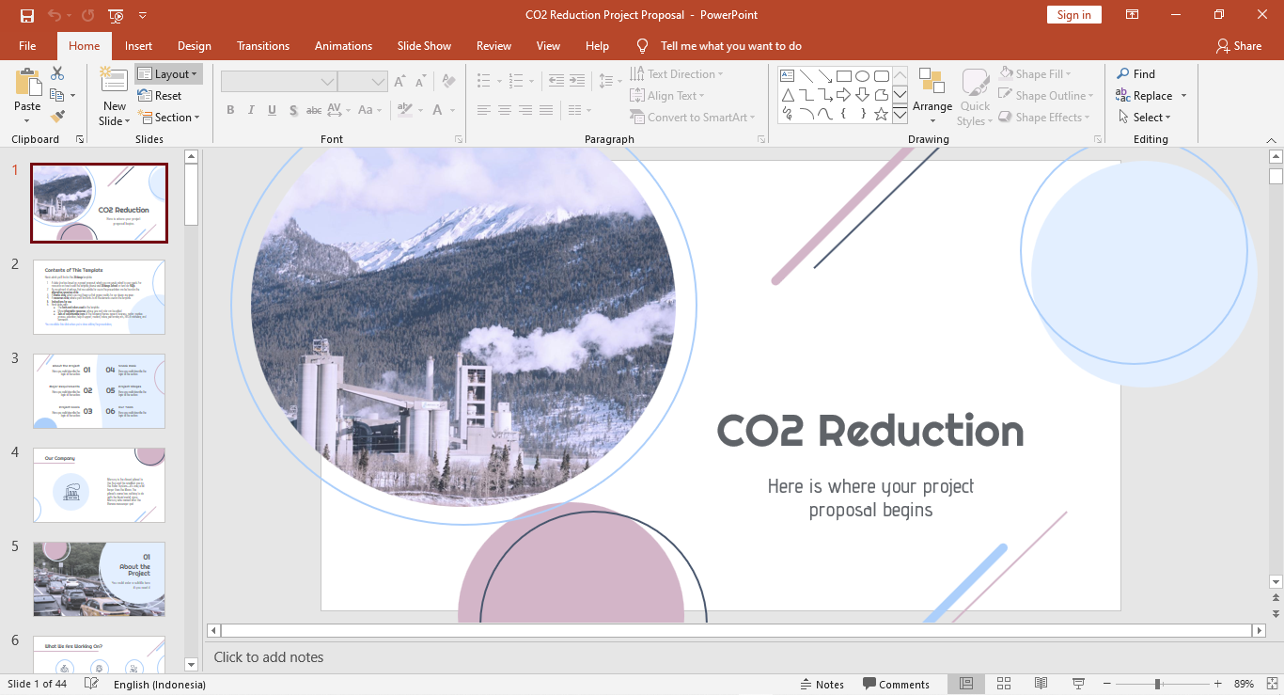1284x695 pixels.
Task: Open Text Direction dropdown
Action: click(677, 73)
